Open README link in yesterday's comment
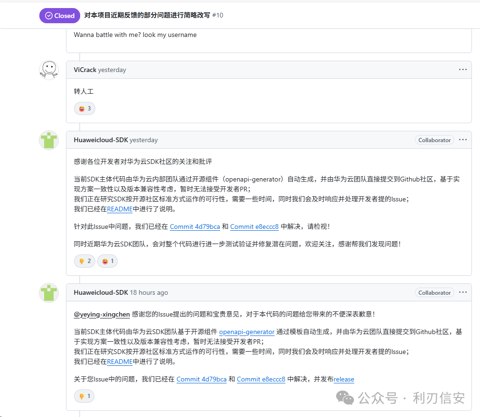This screenshot has width=480, height=417. click(120, 209)
